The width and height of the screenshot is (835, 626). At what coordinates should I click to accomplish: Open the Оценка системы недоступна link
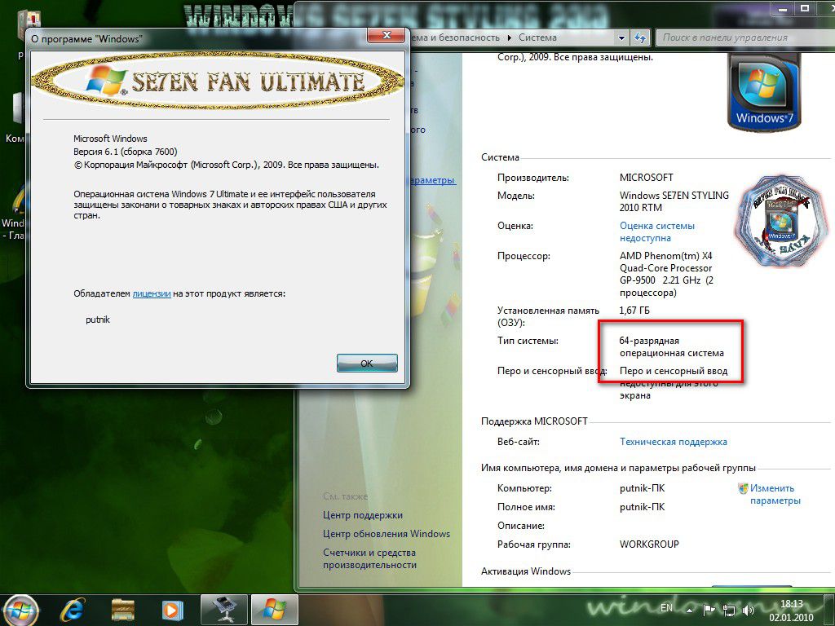point(657,232)
